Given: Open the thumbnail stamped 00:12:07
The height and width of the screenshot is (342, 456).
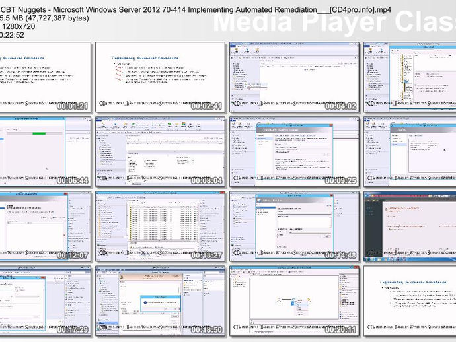Looking at the screenshot, I should point(45,226).
